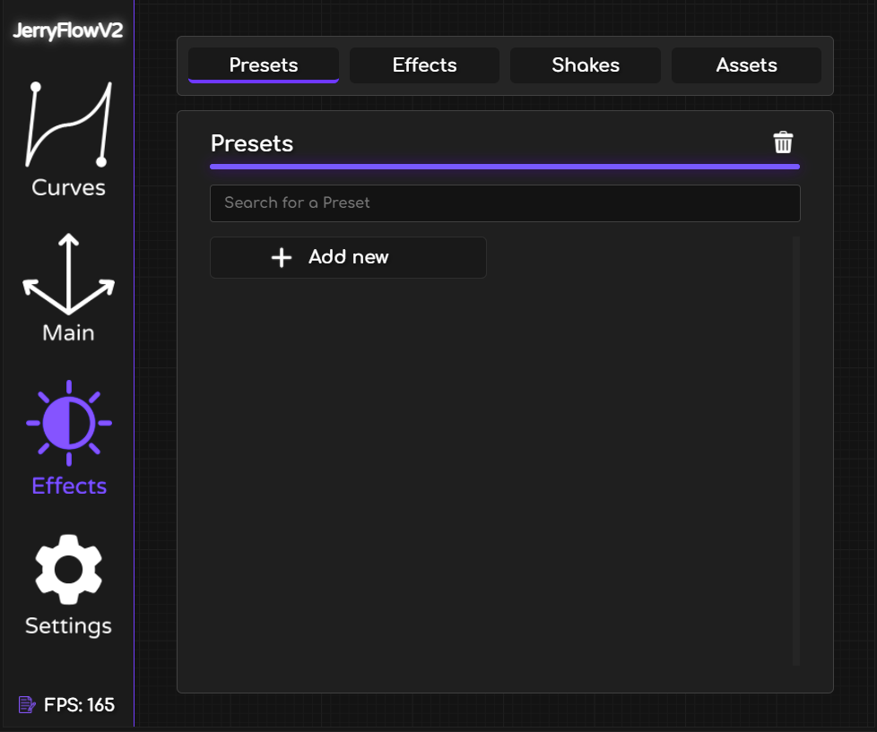Select the Main arrows icon
The width and height of the screenshot is (877, 732).
(68, 274)
